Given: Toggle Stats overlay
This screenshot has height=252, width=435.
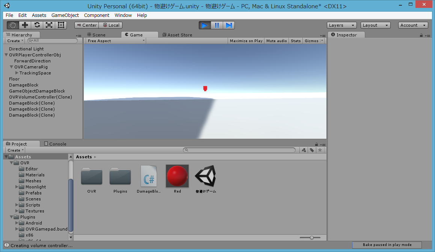Looking at the screenshot, I should 296,41.
